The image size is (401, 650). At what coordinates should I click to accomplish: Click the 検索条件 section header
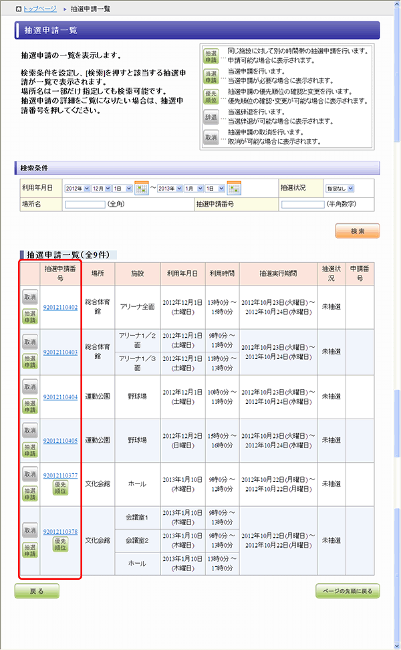click(x=197, y=168)
